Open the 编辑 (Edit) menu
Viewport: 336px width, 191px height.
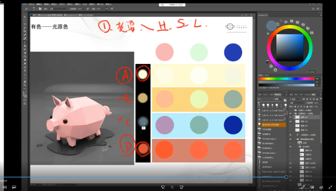[39, 4]
